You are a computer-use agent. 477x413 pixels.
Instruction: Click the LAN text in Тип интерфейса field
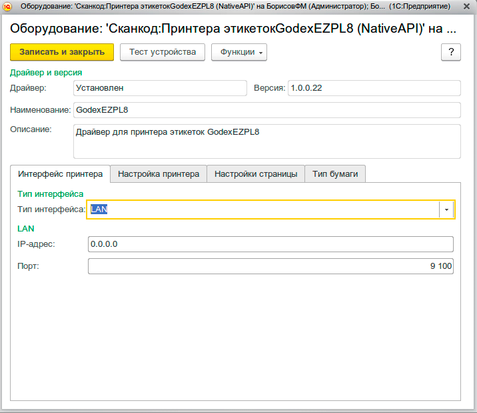point(99,210)
